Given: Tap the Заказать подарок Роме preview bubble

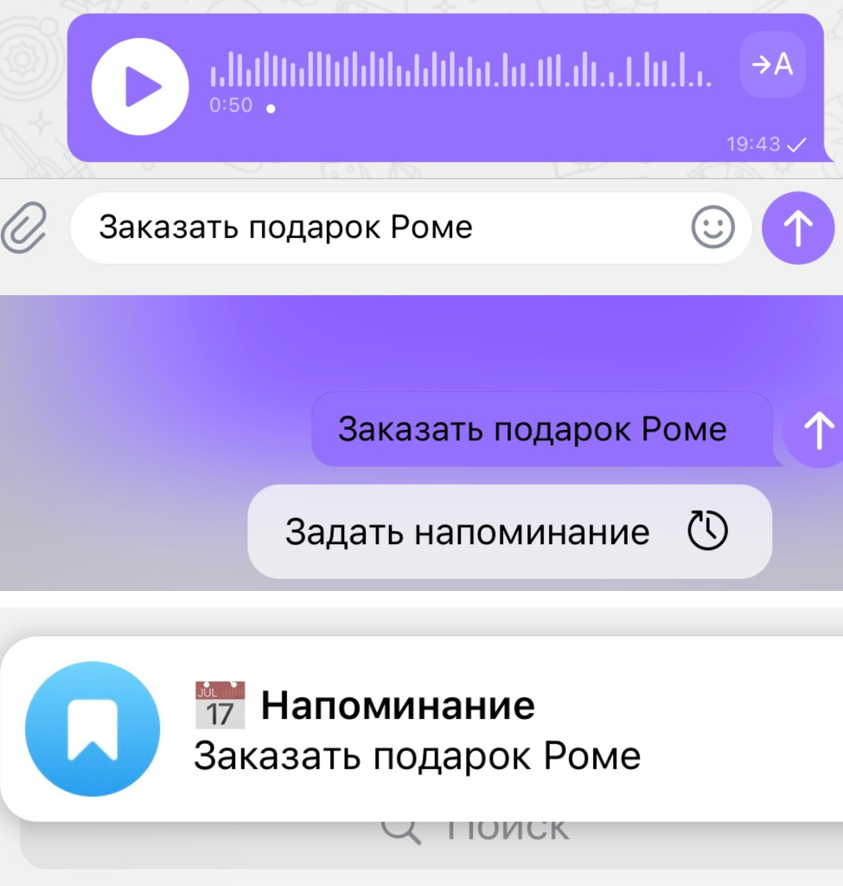Looking at the screenshot, I should pos(542,429).
